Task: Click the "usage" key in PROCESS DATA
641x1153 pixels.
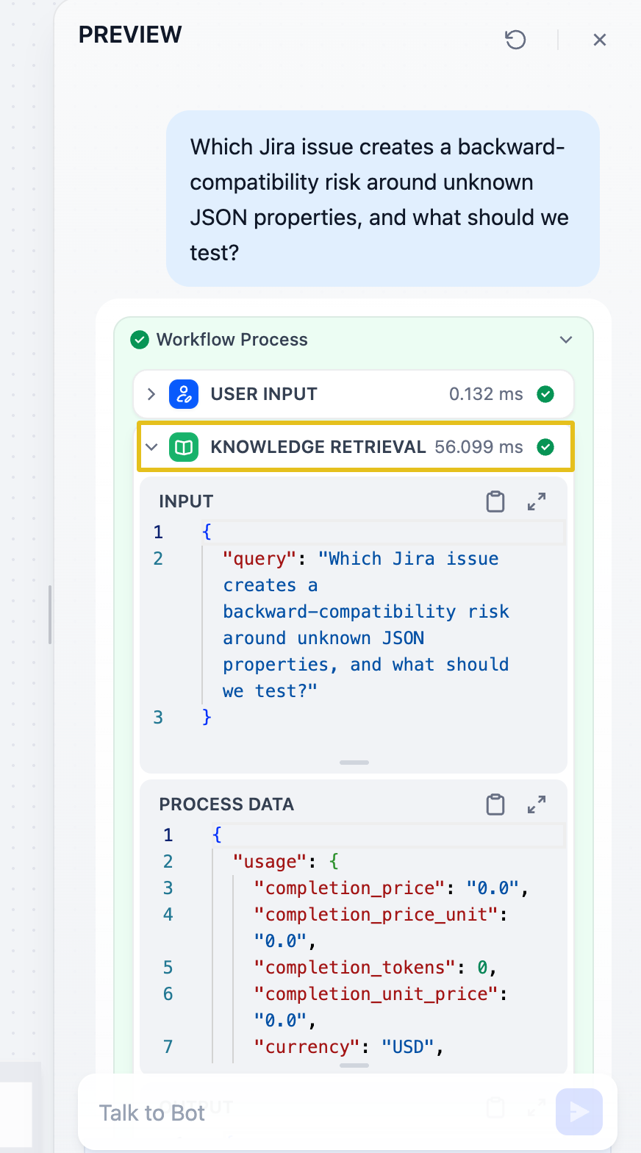Action: (x=270, y=862)
